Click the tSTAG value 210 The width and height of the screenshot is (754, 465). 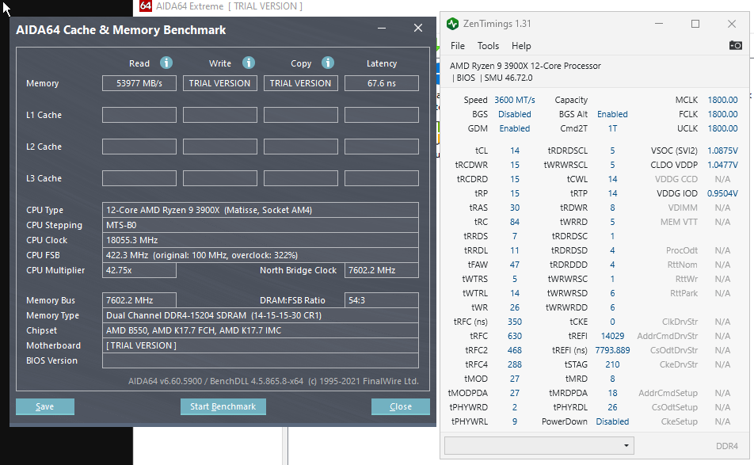(x=612, y=364)
